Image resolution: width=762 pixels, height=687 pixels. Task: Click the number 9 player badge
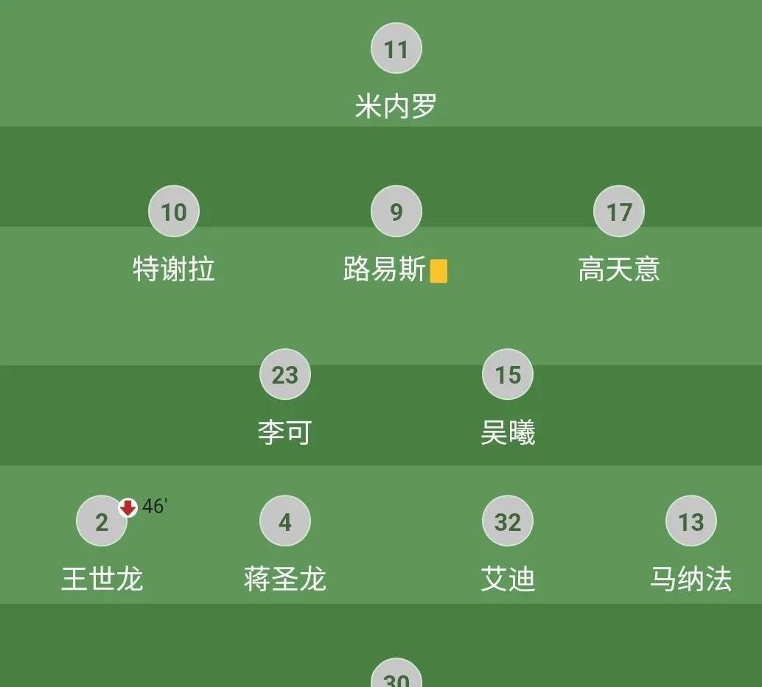pyautogui.click(x=396, y=211)
